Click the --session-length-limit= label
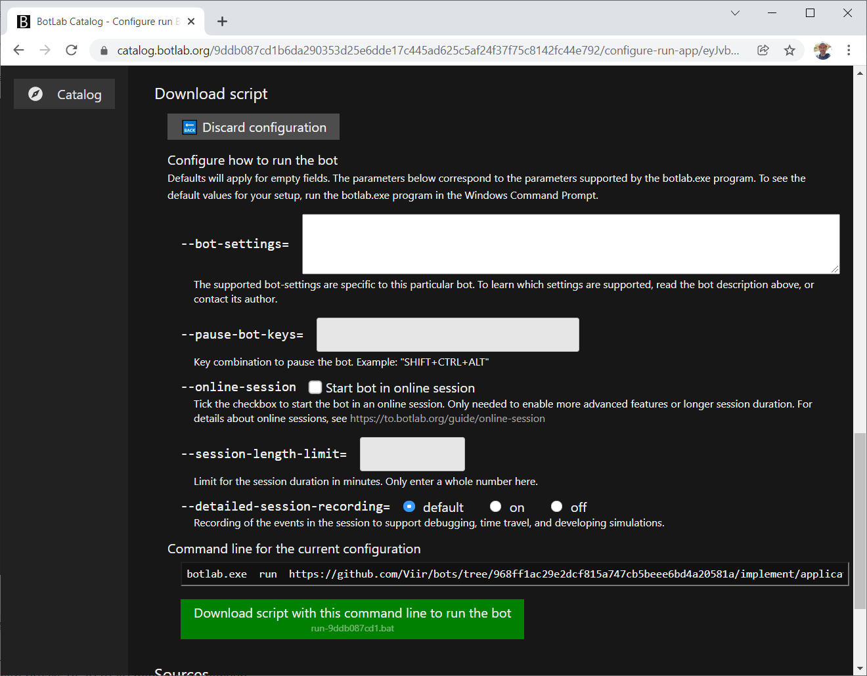This screenshot has height=676, width=867. (x=263, y=454)
